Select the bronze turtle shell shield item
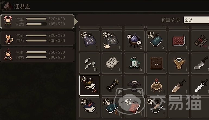This screenshot has width=209, height=120. (x=157, y=85)
